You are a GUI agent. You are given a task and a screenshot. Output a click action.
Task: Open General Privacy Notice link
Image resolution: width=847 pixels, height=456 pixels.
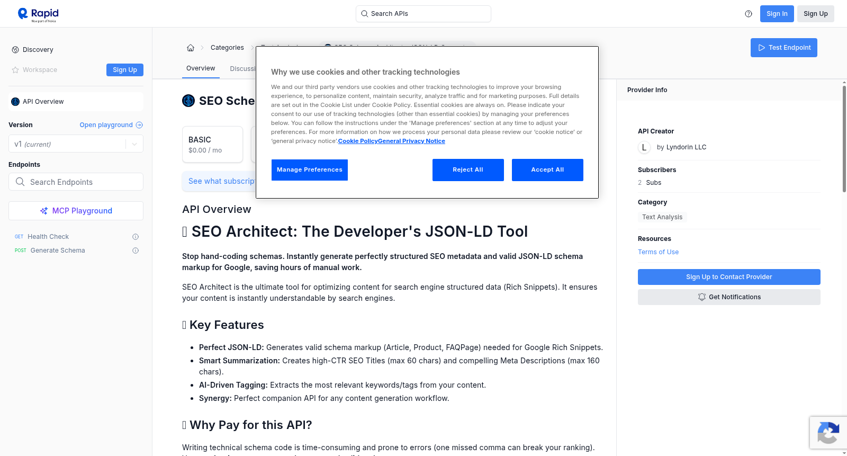[411, 141]
